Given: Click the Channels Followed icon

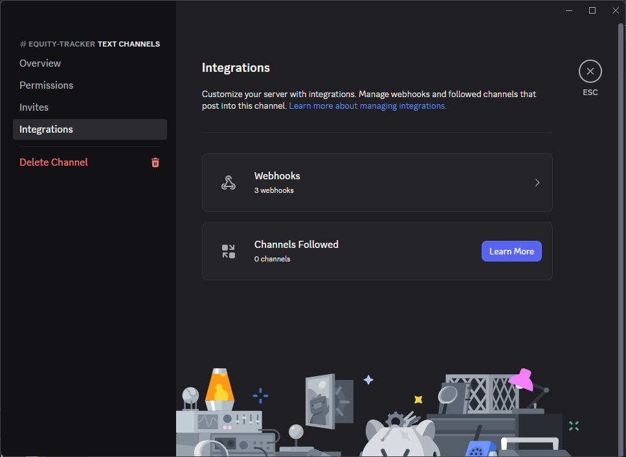Looking at the screenshot, I should click(x=228, y=251).
